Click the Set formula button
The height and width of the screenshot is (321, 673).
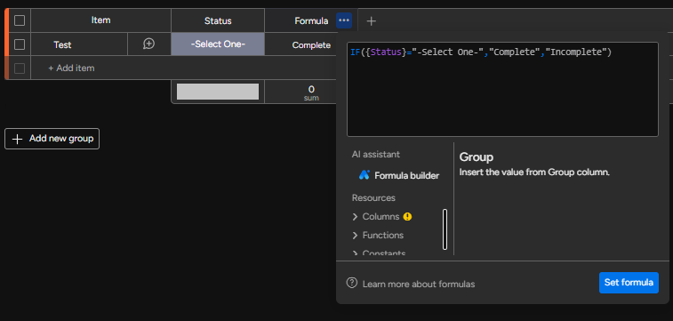(x=629, y=283)
